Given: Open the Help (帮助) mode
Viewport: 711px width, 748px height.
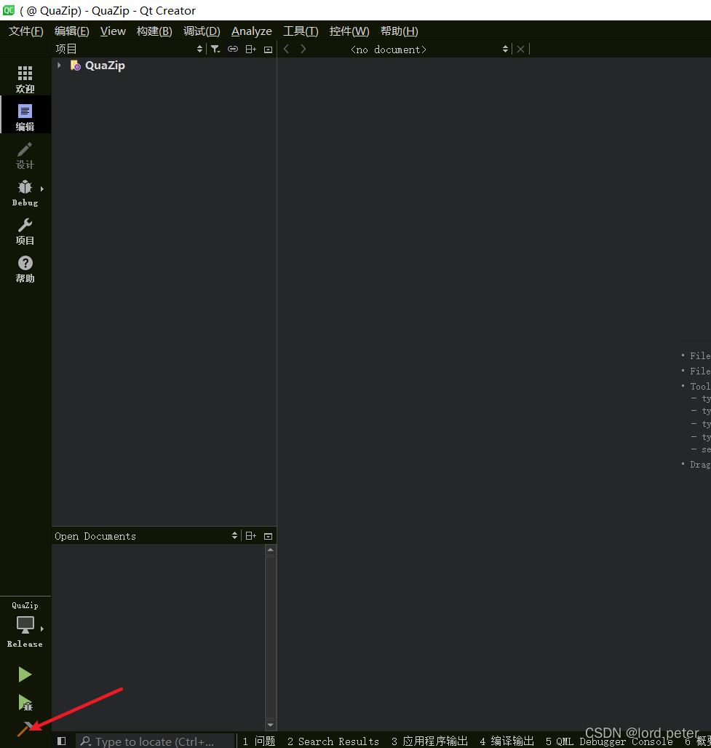Looking at the screenshot, I should 25,269.
